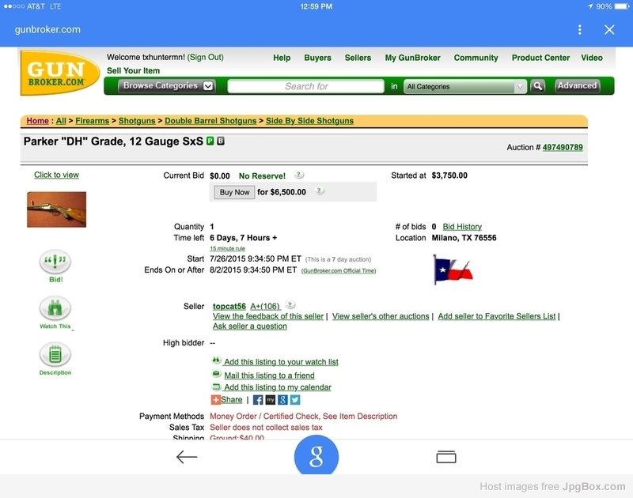Screen dimensions: 633x498
Task: Click the Watch This binoculars icon
Action: [x=55, y=309]
